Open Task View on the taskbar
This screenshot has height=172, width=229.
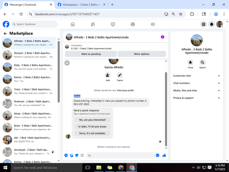click(87, 167)
